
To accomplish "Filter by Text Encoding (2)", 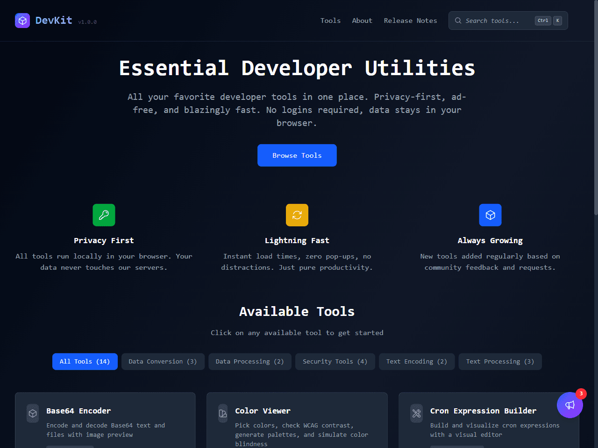I will pos(417,362).
